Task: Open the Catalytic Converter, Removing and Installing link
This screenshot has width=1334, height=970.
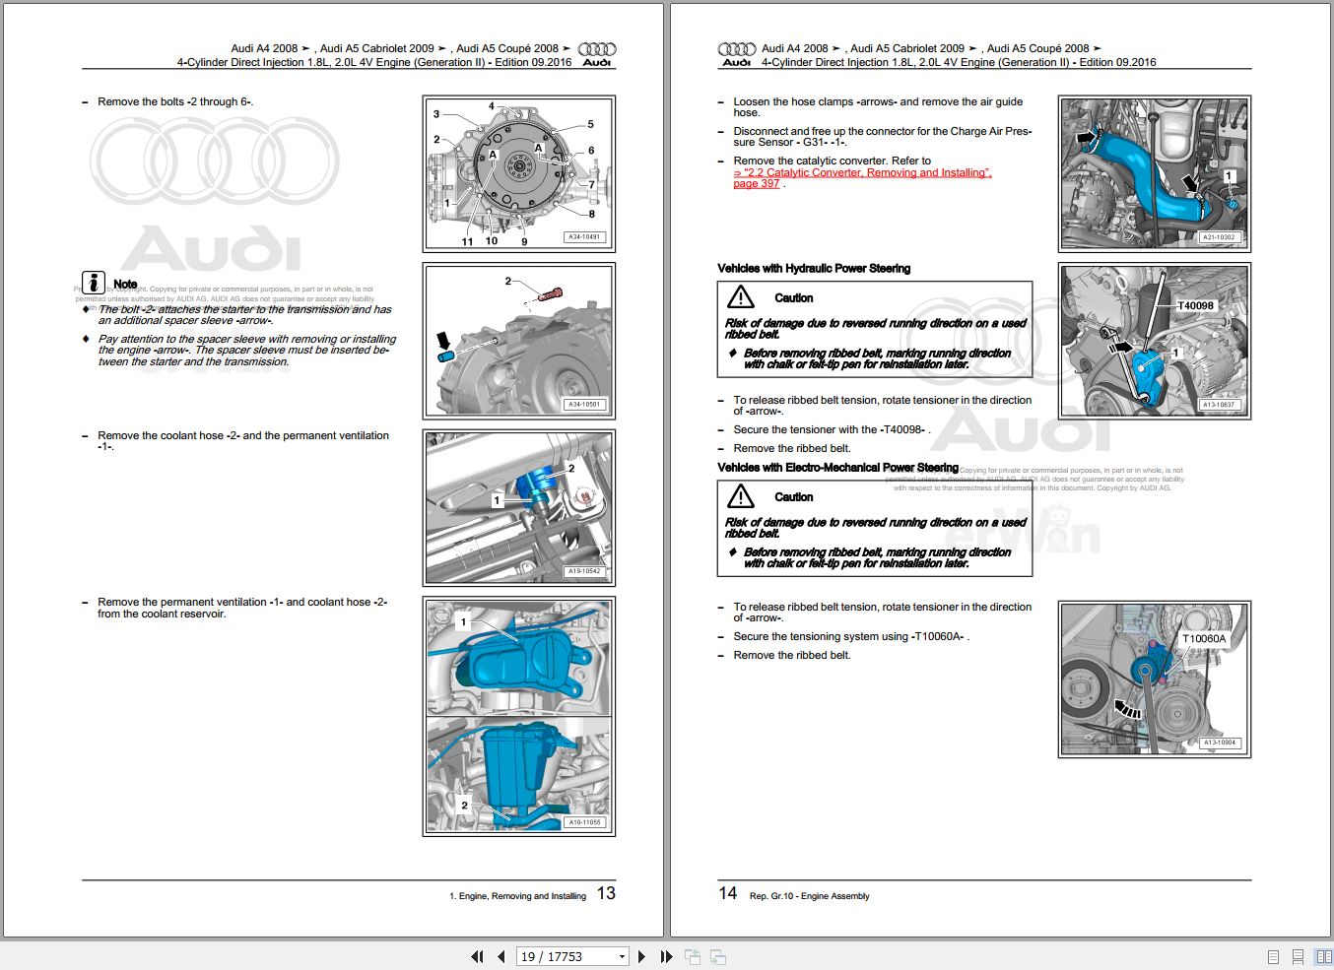Action: [x=862, y=172]
